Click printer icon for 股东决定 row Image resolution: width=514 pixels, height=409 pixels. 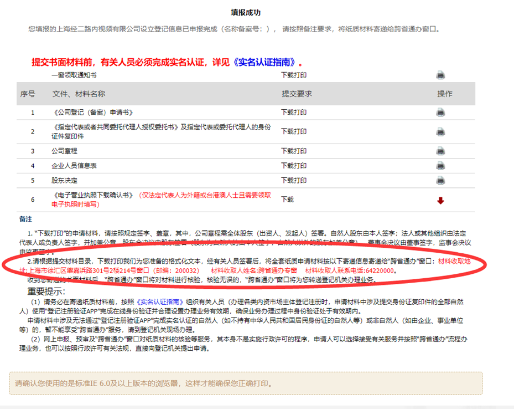(440, 180)
